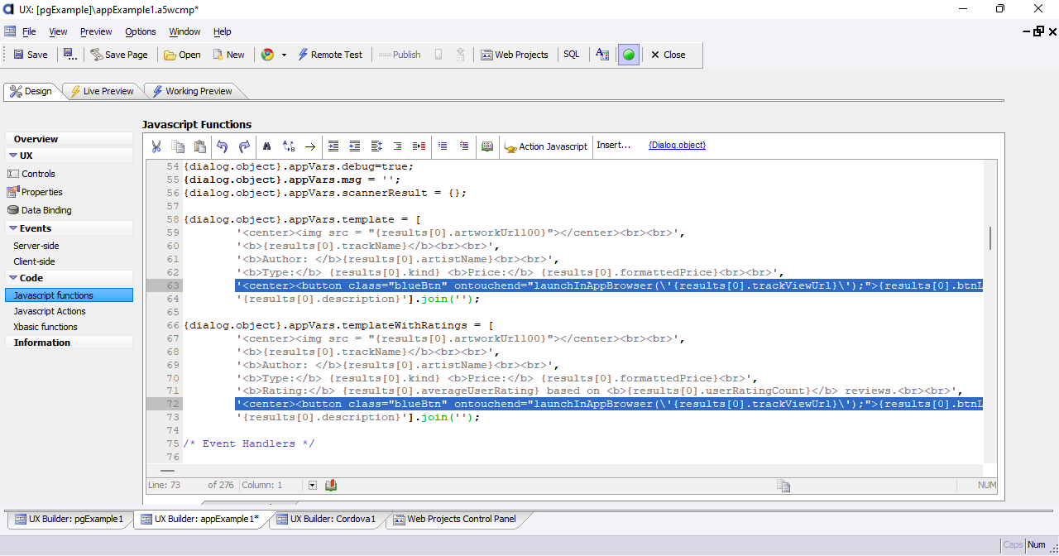Image resolution: width=1059 pixels, height=556 pixels.
Task: Switch to the Live Preview tab
Action: click(x=101, y=91)
